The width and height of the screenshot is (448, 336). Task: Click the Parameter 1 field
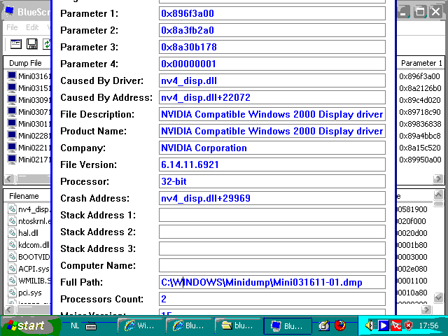pos(272,13)
